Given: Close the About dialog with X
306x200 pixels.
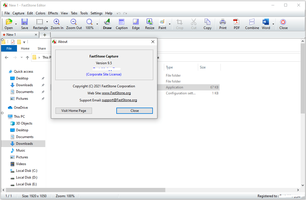Looking at the screenshot, I should click(153, 42).
